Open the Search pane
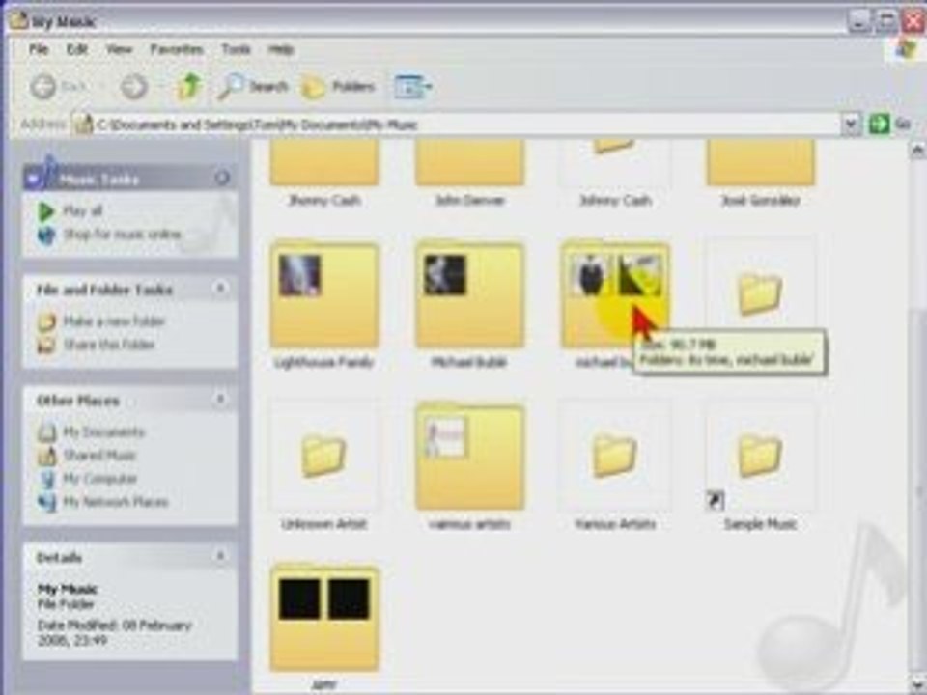 coord(253,87)
